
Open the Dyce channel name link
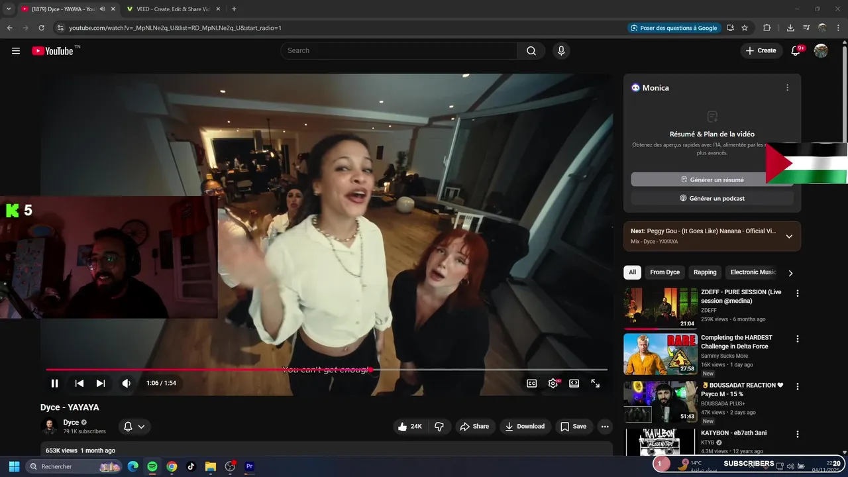pyautogui.click(x=71, y=423)
